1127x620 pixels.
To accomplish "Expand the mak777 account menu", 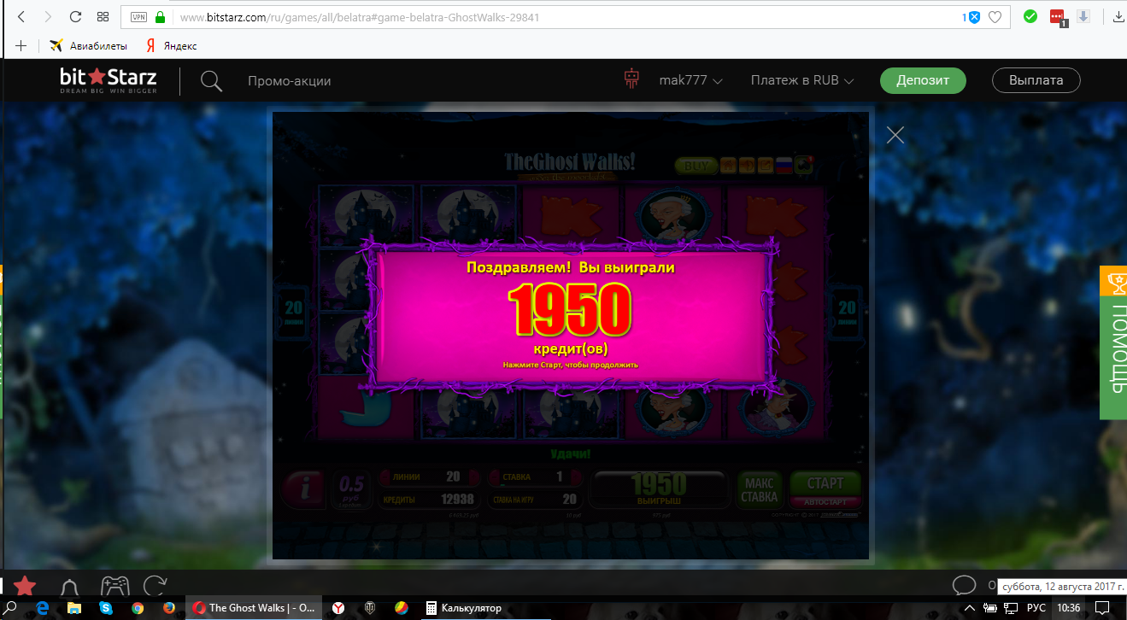I will coord(691,80).
